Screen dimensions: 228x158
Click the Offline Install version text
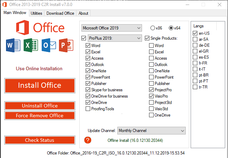pos(135,140)
